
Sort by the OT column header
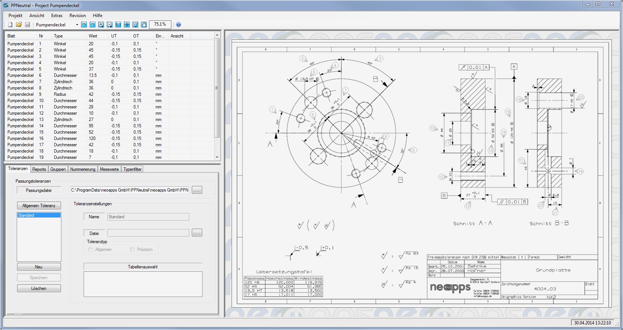143,36
